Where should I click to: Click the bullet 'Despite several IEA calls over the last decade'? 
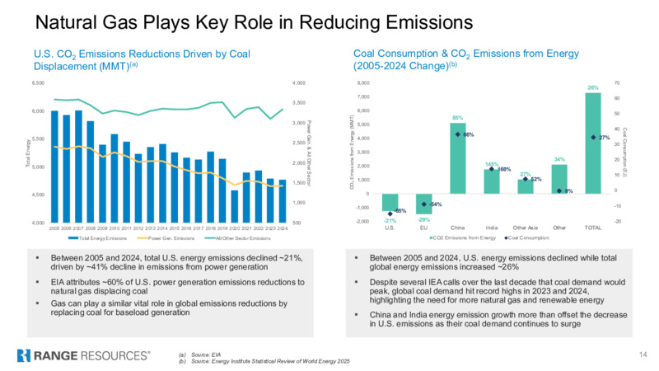click(x=498, y=291)
